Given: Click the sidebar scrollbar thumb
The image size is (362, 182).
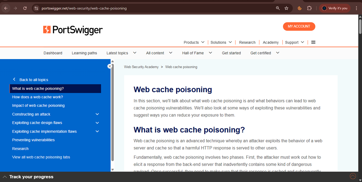Looking at the screenshot, I should point(113,112).
